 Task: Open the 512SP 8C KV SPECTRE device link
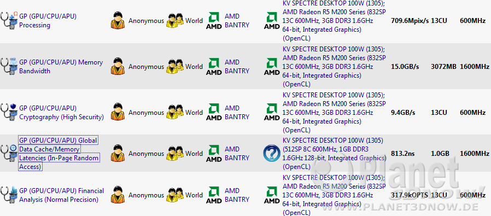point(334,154)
